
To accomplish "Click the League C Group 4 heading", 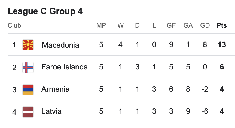I will [45, 11].
